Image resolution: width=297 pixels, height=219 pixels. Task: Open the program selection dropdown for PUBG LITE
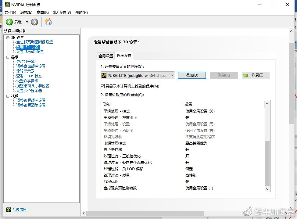click(171, 75)
